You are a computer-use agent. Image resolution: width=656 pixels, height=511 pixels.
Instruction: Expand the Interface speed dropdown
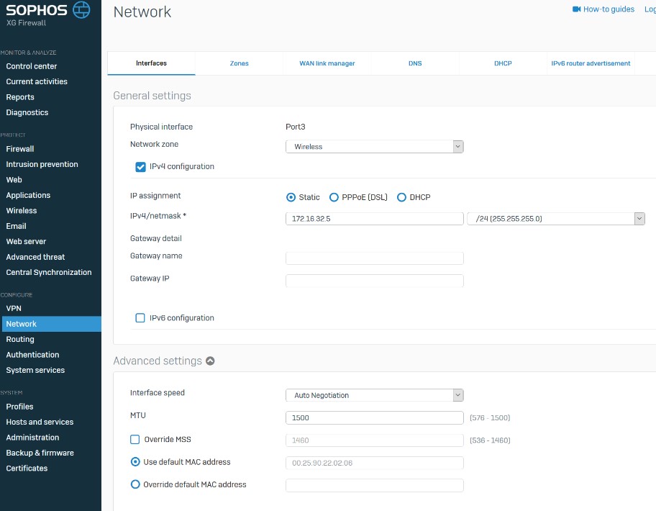coord(374,395)
